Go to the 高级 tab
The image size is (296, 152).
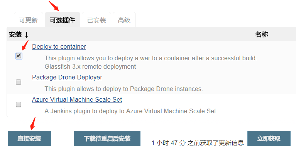click(124, 20)
